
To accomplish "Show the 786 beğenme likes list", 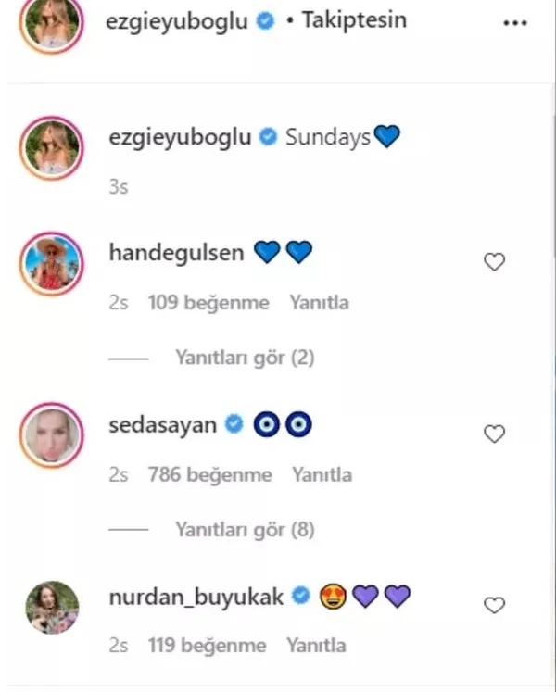I will pos(209,475).
